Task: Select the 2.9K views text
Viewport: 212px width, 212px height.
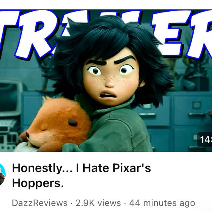Action: pos(98,203)
